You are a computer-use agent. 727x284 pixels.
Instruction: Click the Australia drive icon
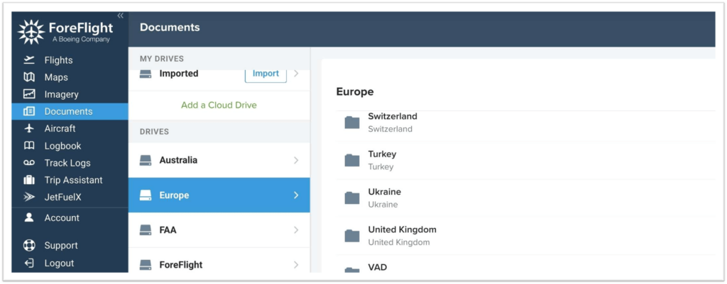146,160
